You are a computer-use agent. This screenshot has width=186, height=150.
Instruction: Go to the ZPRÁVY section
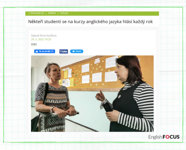[52, 13]
